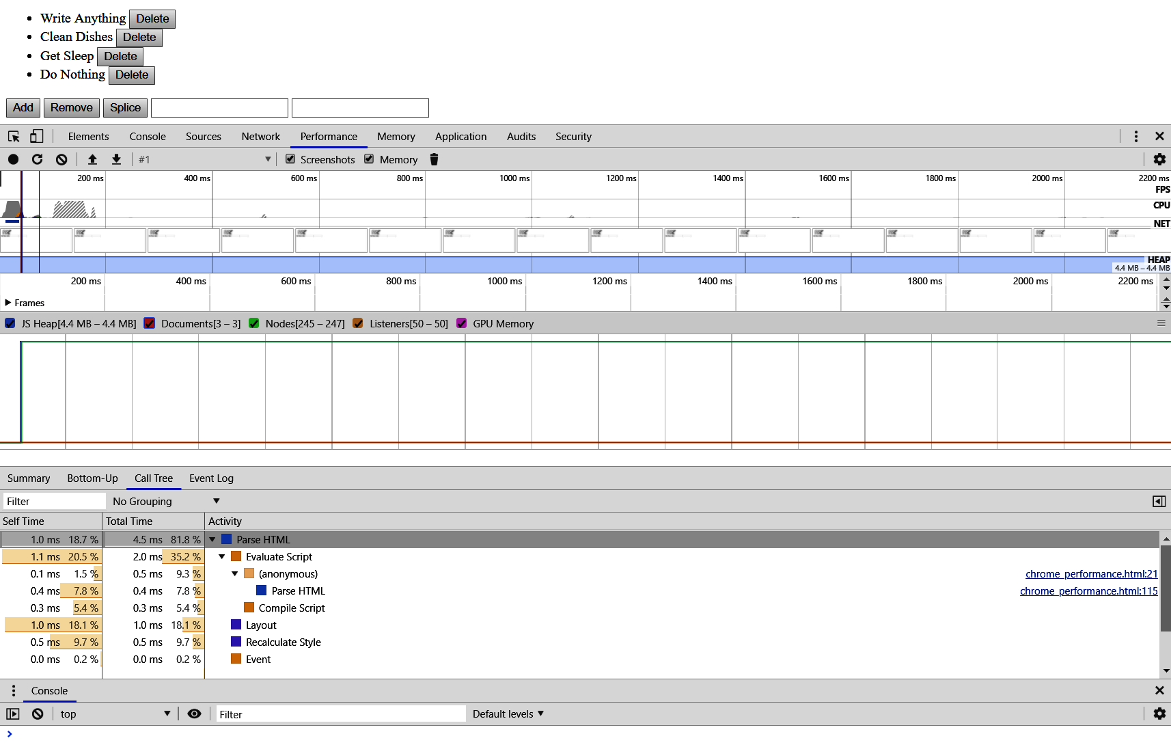Collapse the Evaluate Script tree row
This screenshot has width=1171, height=747.
pos(222,557)
